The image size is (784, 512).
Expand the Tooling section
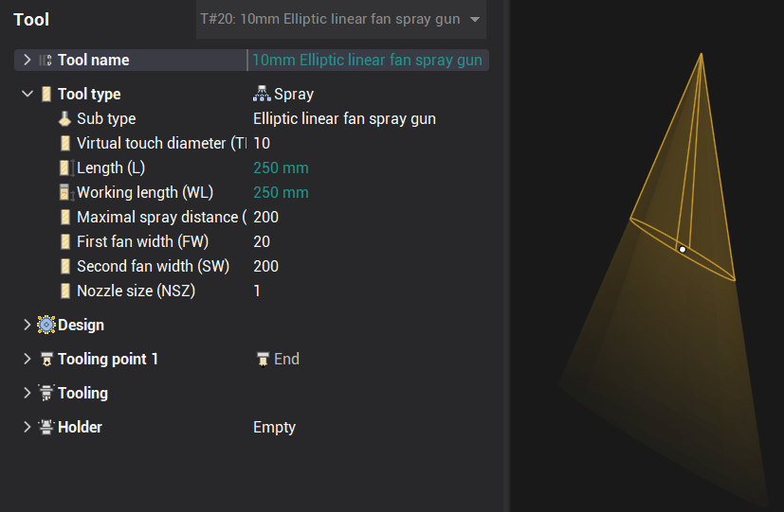tap(26, 394)
